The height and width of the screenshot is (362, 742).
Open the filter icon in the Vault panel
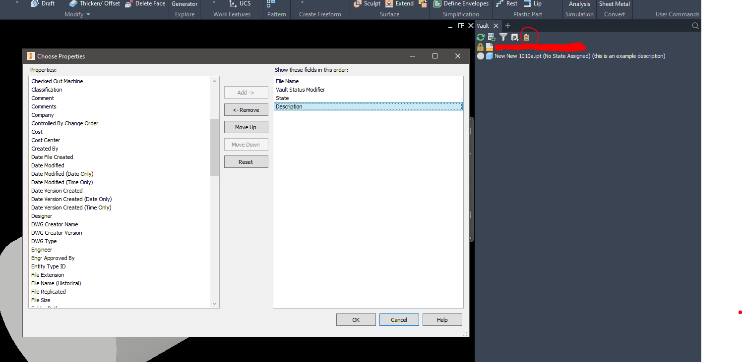pos(503,37)
